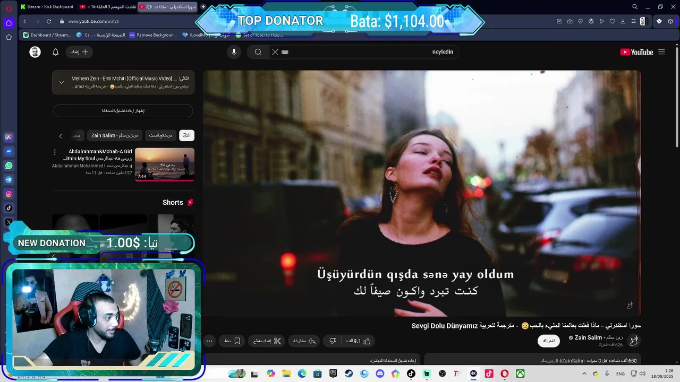Clear the YouTube search box
Screen dimensions: 680x382
(x=275, y=52)
